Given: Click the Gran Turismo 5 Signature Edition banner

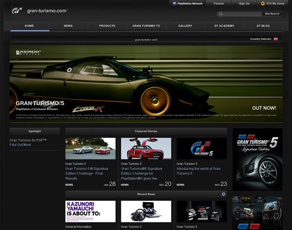Looking at the screenshot, I should tap(258, 159).
